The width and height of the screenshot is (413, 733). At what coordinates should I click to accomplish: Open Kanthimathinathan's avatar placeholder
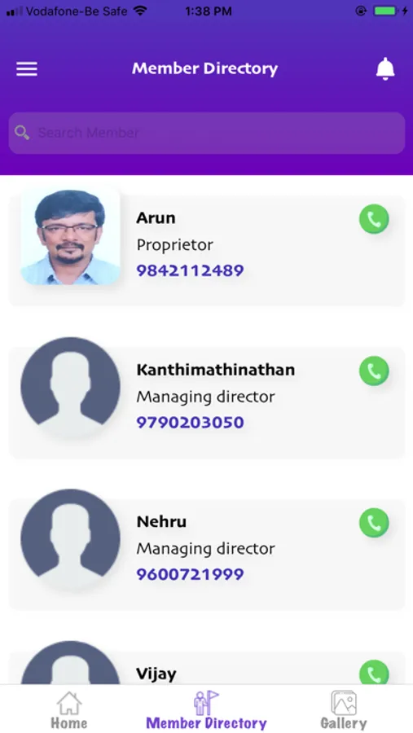point(71,387)
